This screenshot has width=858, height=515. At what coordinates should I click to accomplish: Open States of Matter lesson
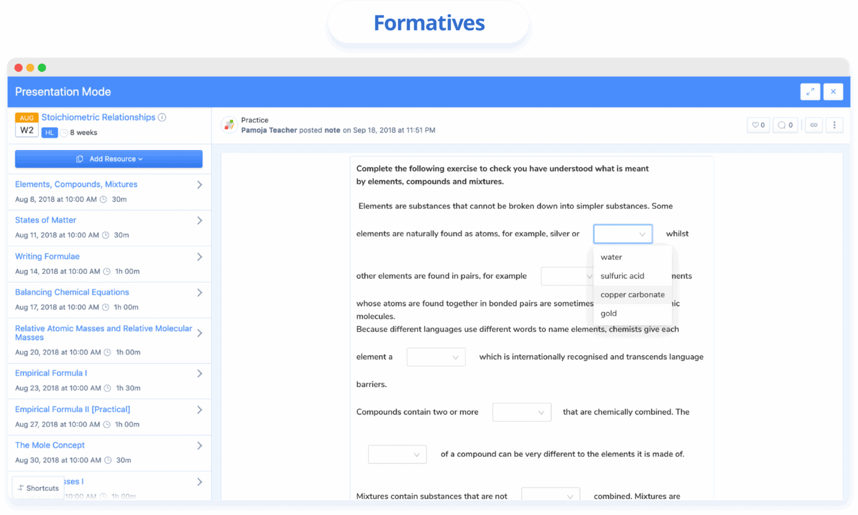pos(46,220)
